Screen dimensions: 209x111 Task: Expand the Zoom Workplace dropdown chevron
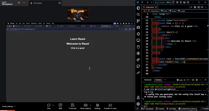[24, 3]
